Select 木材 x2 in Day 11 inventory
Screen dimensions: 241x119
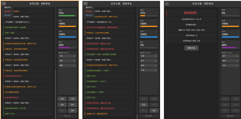67,56
